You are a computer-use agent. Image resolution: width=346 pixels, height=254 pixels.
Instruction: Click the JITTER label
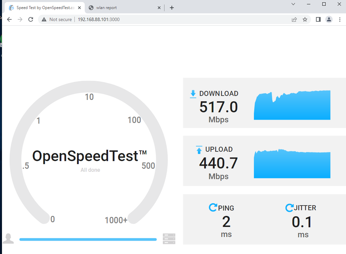pos(305,208)
